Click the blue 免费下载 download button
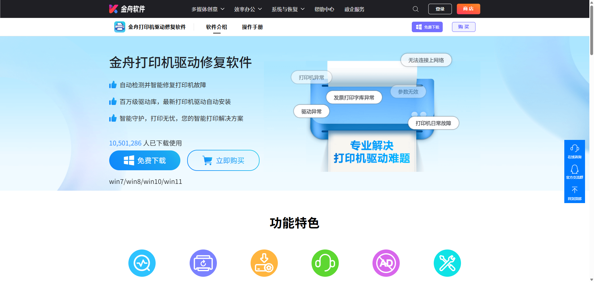 pyautogui.click(x=144, y=160)
